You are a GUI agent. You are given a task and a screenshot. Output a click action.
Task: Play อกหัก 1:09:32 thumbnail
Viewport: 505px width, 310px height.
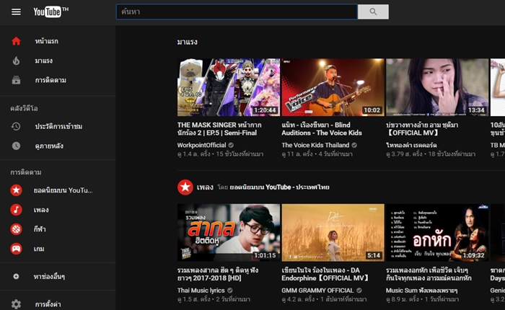[437, 232]
